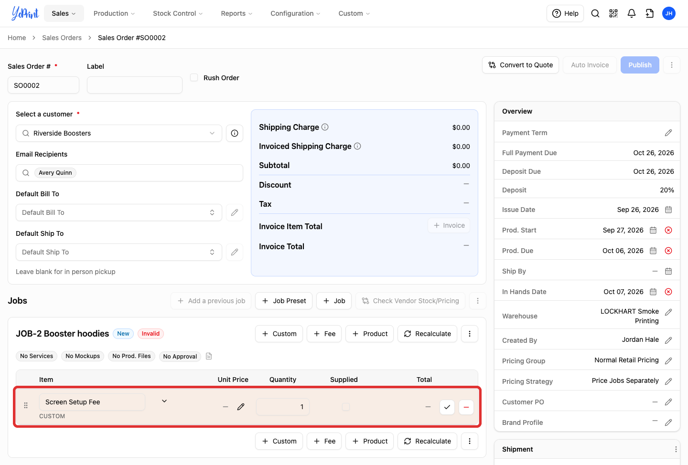Edit the unit price pencil icon
The image size is (688, 465).
[x=241, y=407]
